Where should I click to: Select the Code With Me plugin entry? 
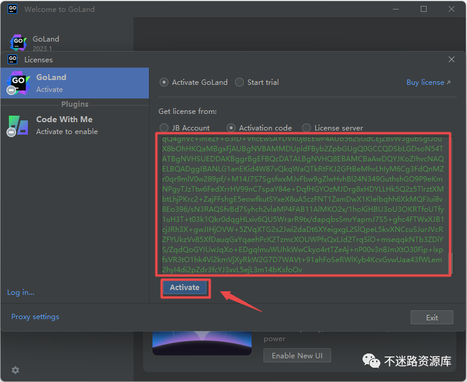pos(75,125)
